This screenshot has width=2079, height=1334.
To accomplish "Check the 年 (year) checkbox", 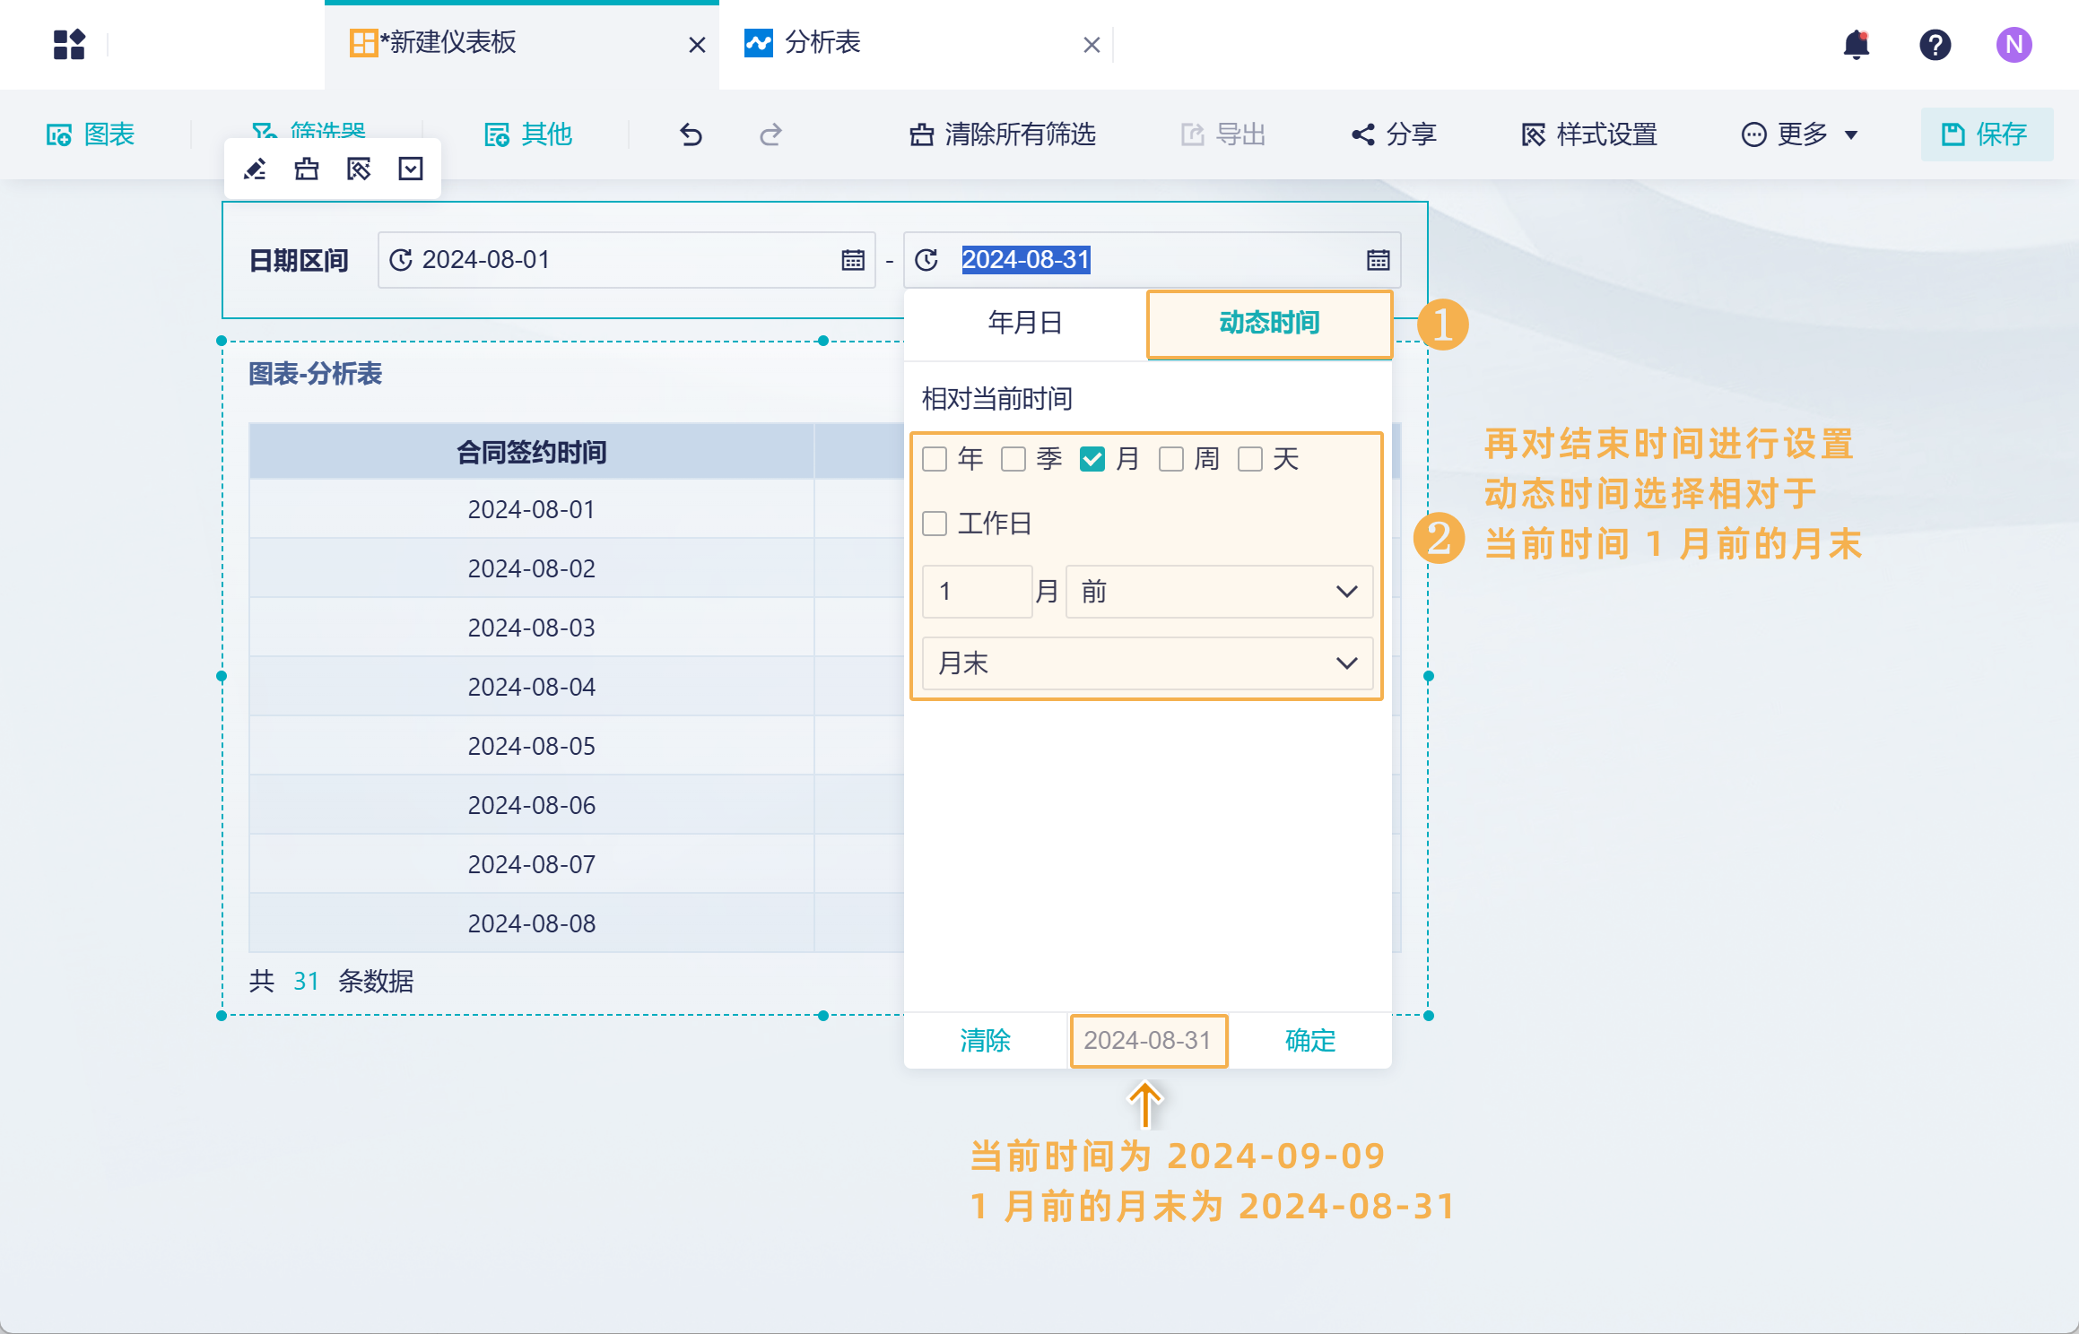I will coord(935,459).
